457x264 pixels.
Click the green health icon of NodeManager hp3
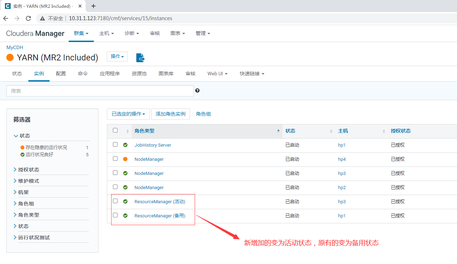(x=125, y=173)
